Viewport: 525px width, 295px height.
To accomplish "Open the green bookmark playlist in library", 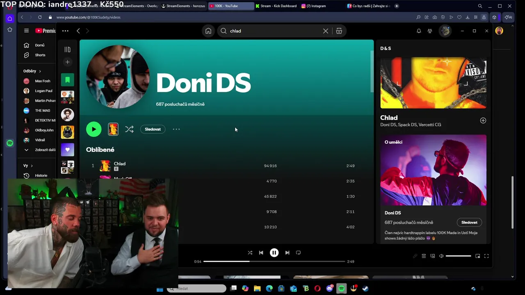I will click(67, 79).
